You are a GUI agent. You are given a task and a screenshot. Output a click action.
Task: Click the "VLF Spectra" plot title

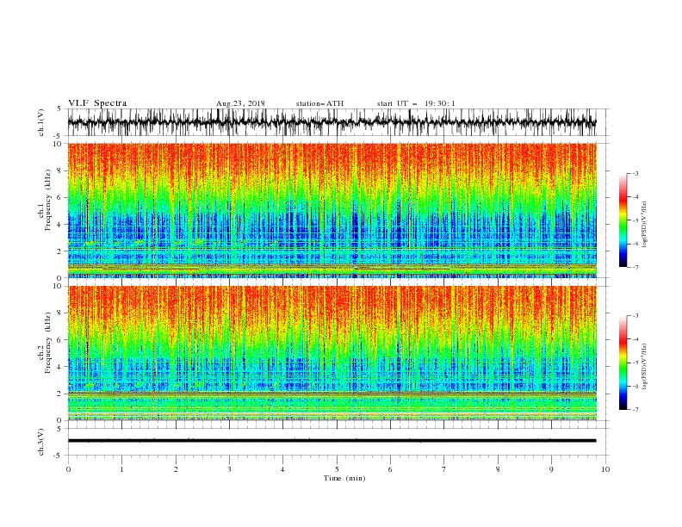pyautogui.click(x=97, y=103)
